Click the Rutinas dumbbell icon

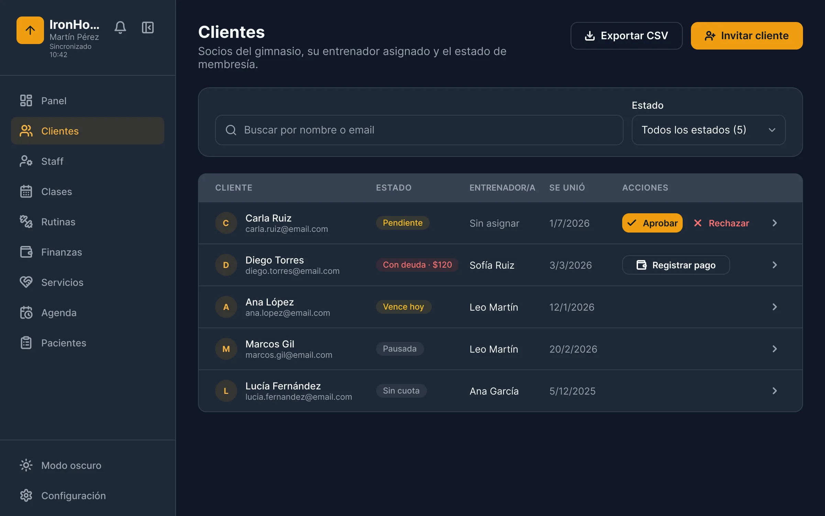26,222
